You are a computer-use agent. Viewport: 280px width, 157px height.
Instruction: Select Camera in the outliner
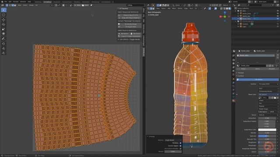245,24
